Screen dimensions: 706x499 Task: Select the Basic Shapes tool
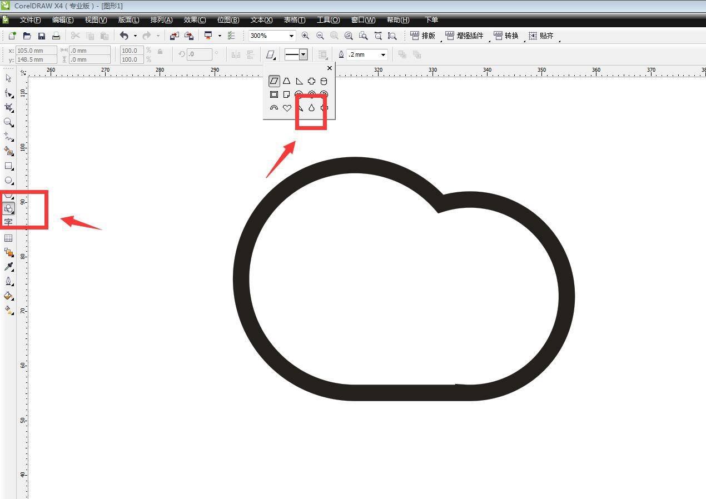[8, 209]
